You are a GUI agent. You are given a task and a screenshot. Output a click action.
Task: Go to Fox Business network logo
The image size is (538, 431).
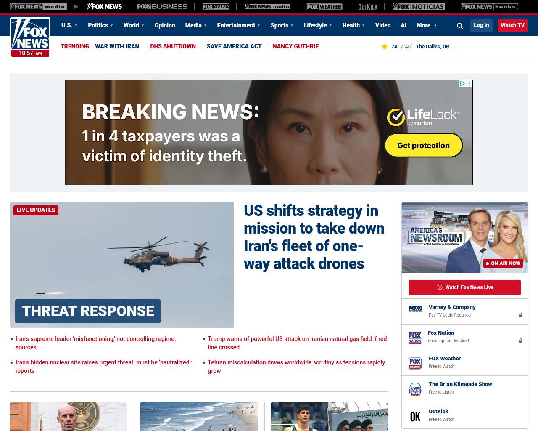point(162,7)
